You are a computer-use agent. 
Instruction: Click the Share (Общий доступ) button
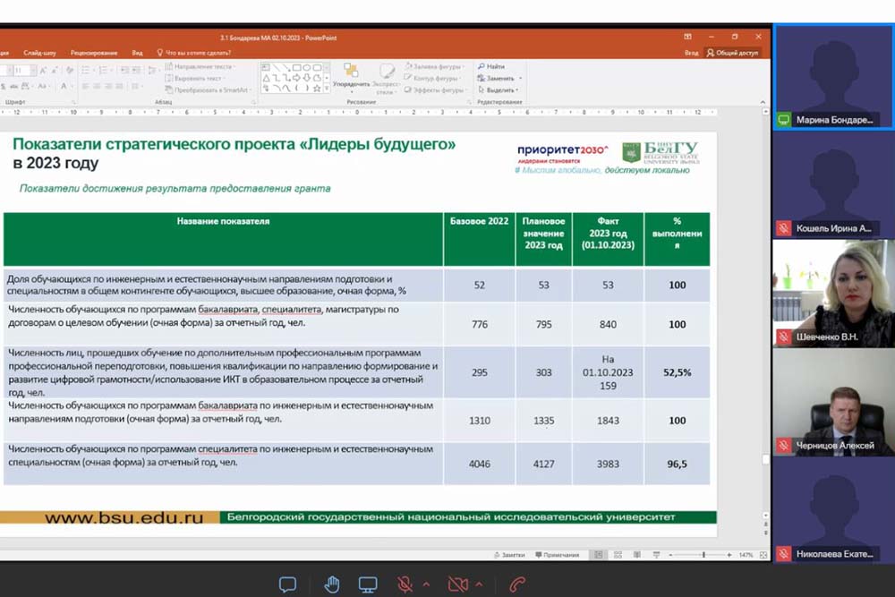click(732, 53)
